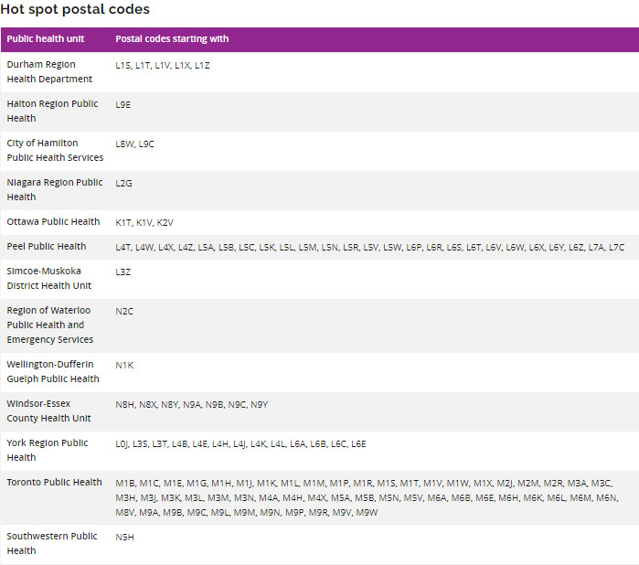Click the "Public health unit" column header
This screenshot has height=565, width=639.
[x=46, y=39]
